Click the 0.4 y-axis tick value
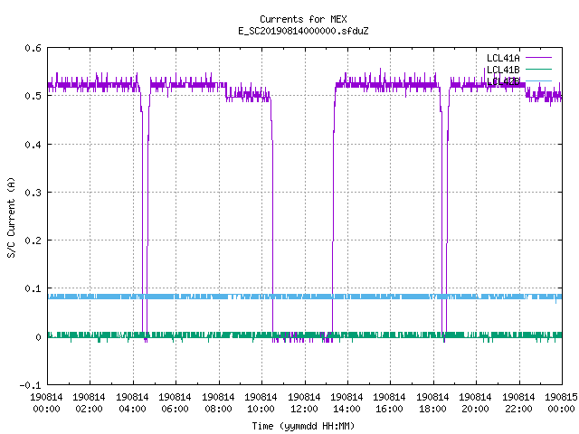This screenshot has height=434, width=579. pyautogui.click(x=33, y=145)
